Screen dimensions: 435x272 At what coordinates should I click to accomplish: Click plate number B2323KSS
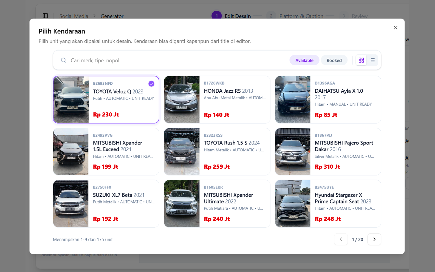213,135
